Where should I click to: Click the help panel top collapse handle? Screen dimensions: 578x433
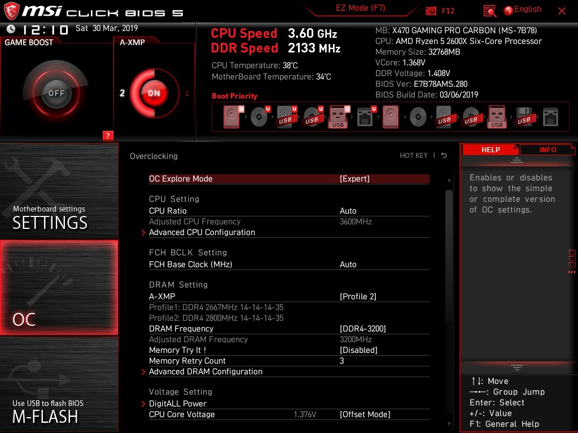[x=517, y=160]
